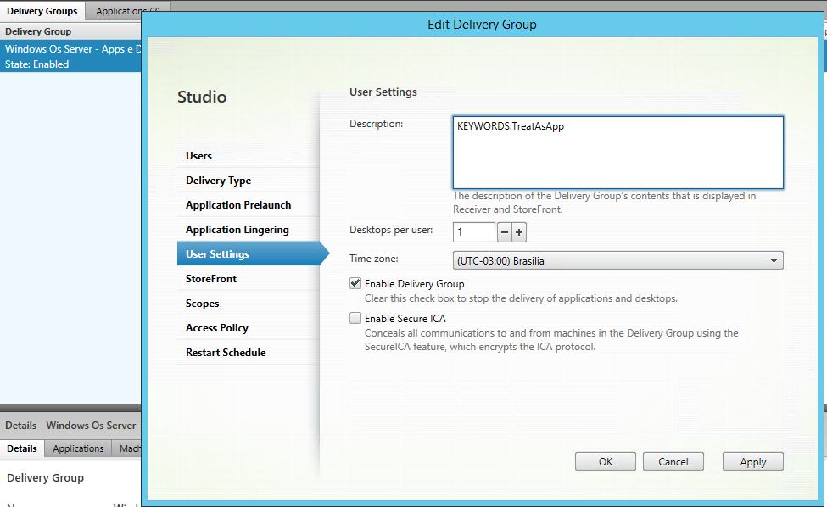Open Application Lingering settings

pos(237,230)
